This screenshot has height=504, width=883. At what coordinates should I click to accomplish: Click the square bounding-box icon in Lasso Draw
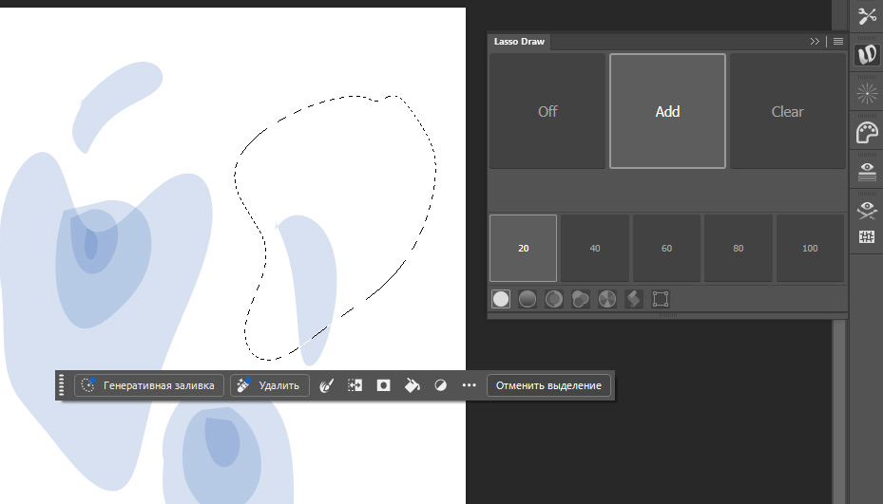(661, 299)
